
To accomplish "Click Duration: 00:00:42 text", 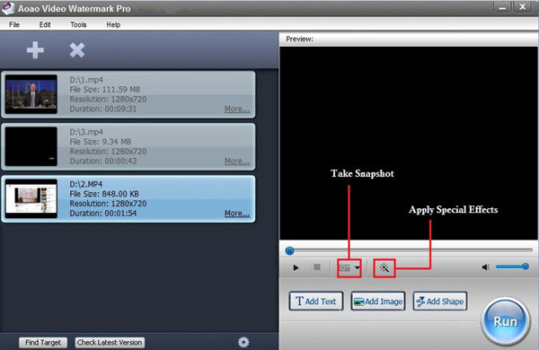I will click(x=103, y=162).
